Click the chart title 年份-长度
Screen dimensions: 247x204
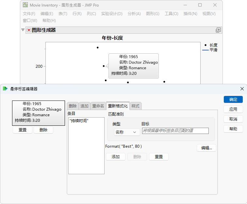[x=112, y=38]
